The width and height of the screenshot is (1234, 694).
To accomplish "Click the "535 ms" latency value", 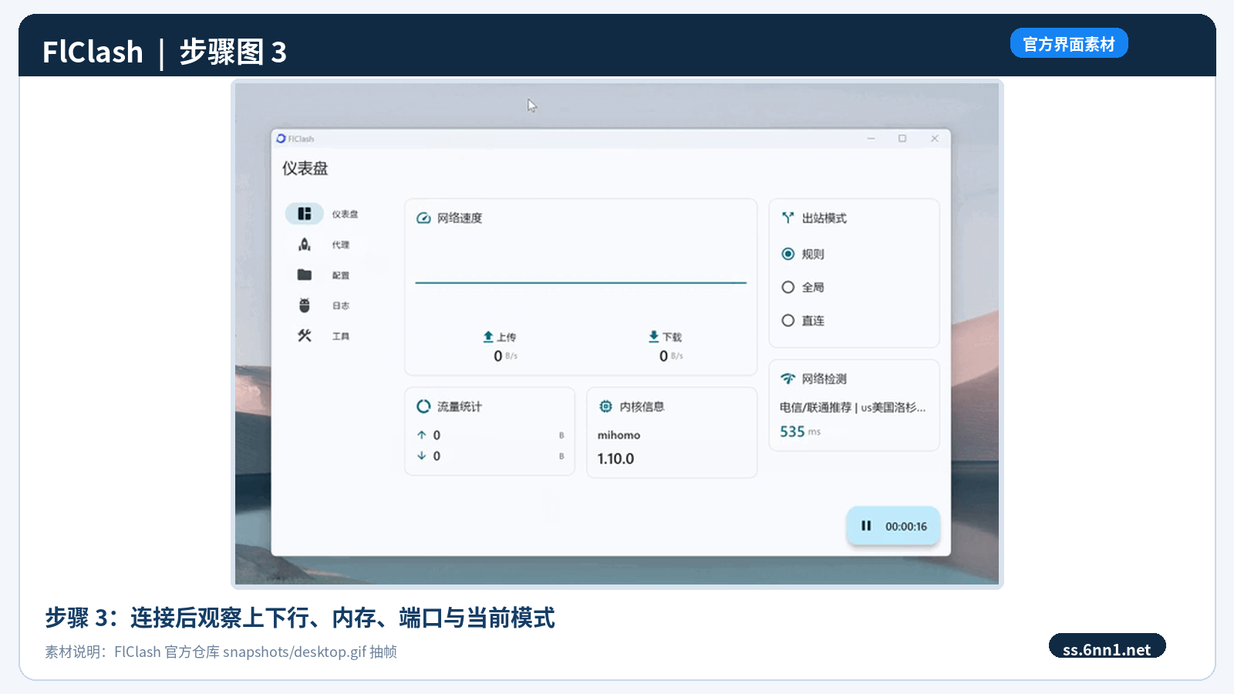I will coord(800,432).
